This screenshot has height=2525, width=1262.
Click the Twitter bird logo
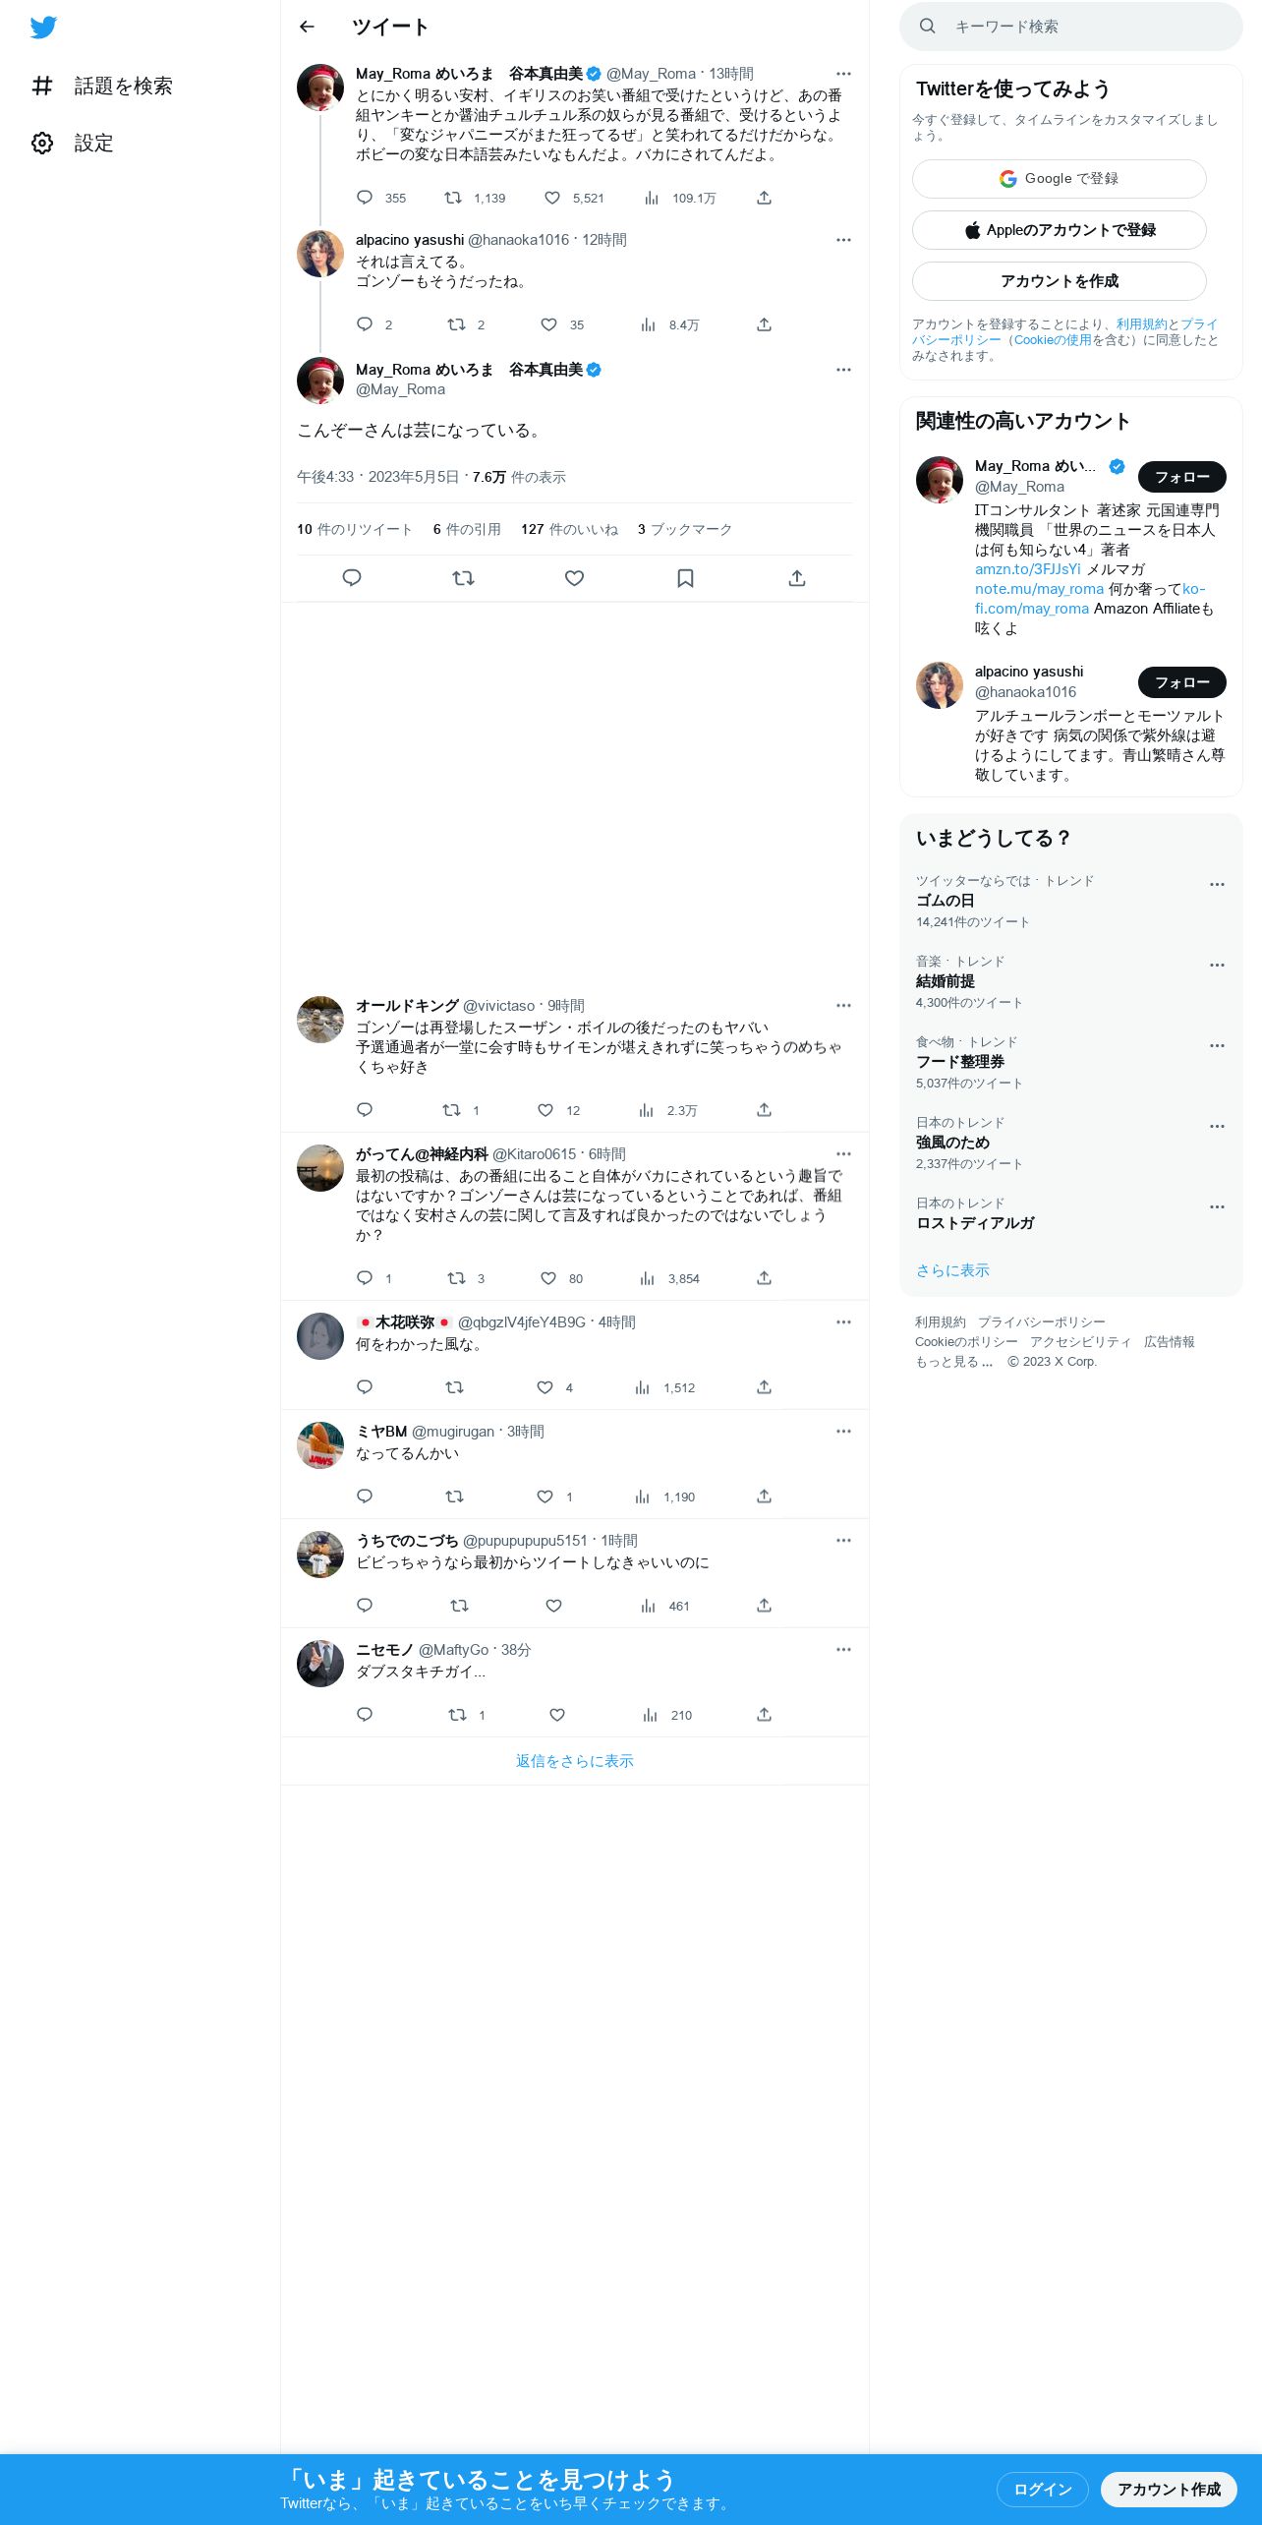(43, 28)
